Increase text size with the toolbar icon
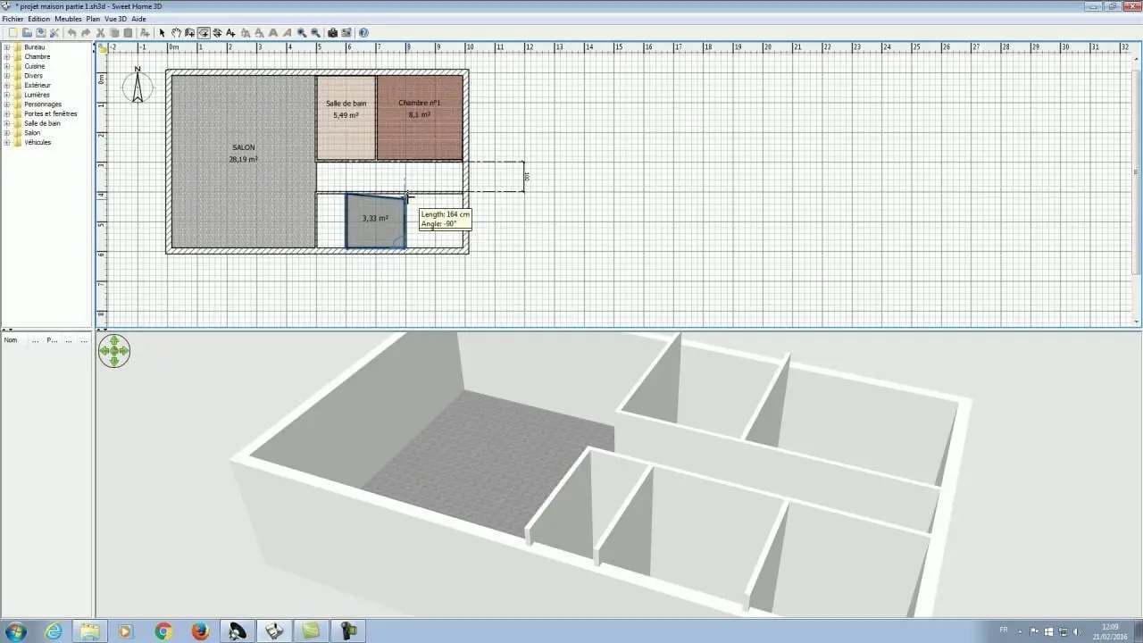Screen dimensions: 1143x643 click(x=245, y=33)
